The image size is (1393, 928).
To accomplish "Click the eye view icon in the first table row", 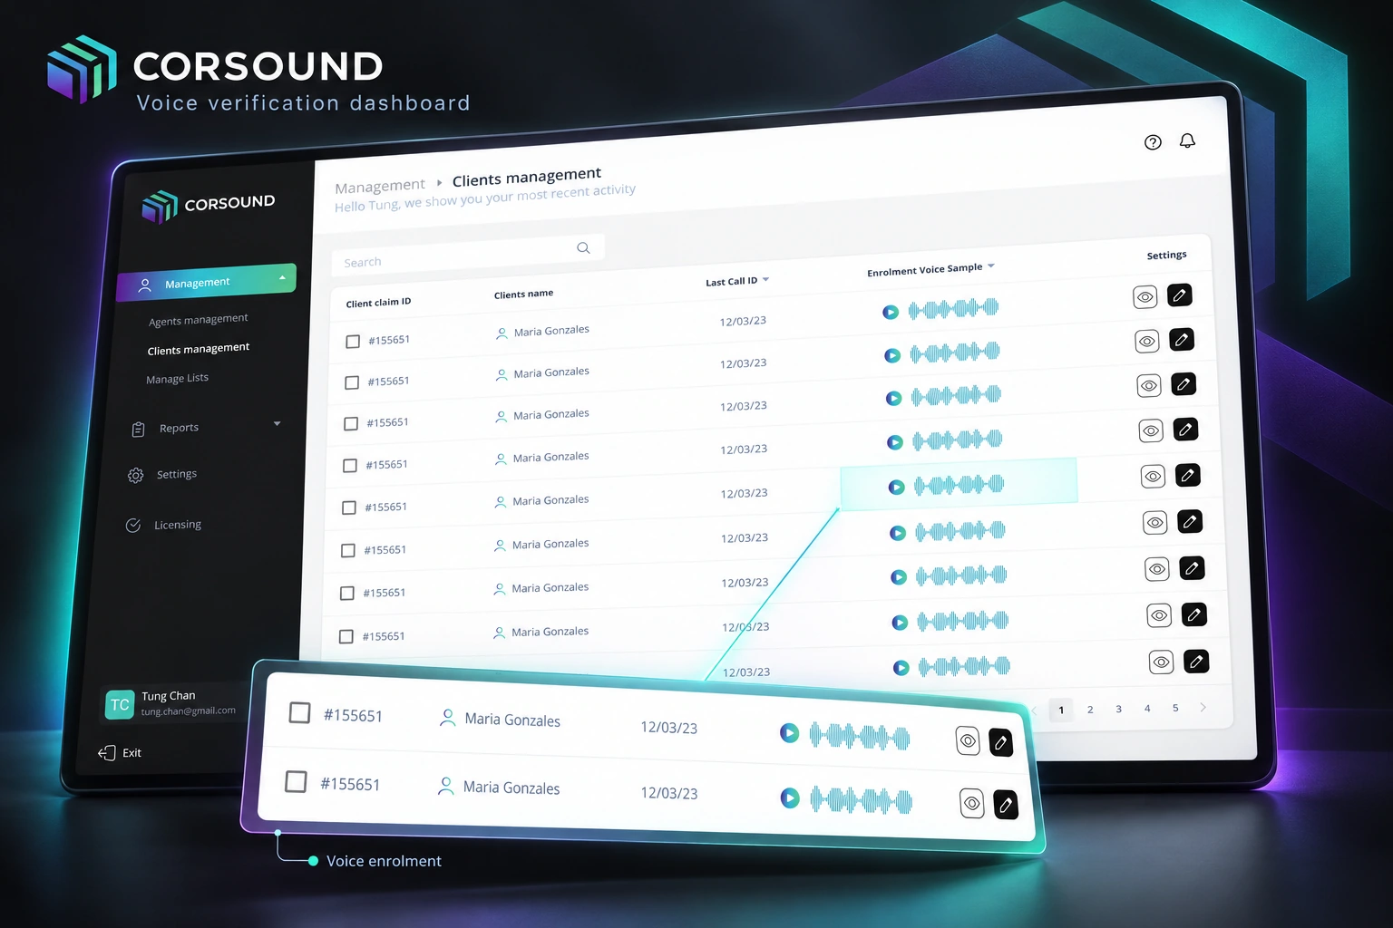I will 1145,297.
